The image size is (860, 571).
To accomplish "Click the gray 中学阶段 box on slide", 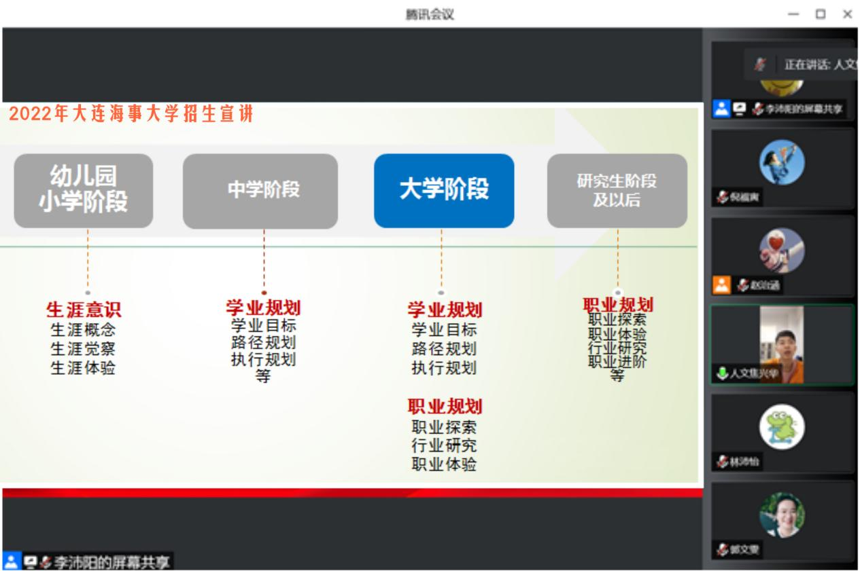I will (x=260, y=191).
